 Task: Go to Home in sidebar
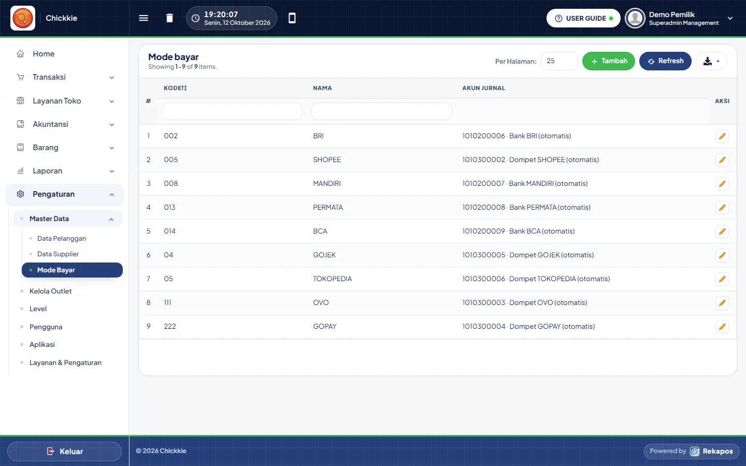65,54
